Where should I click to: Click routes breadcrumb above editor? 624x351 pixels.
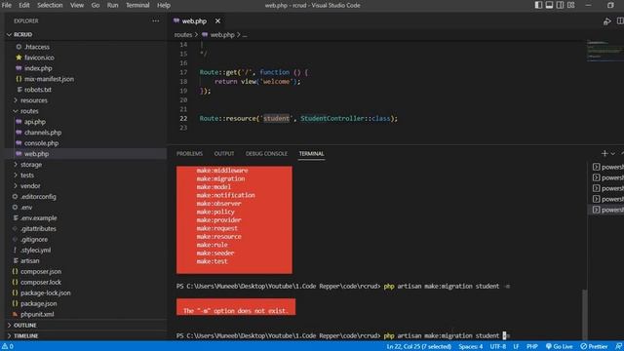[x=182, y=35]
